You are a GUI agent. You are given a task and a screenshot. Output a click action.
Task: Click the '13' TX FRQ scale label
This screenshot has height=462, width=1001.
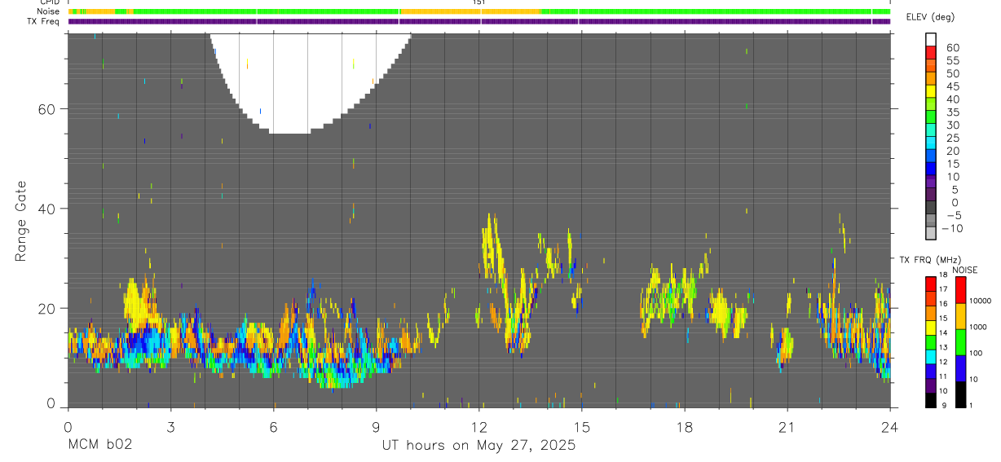tap(943, 347)
